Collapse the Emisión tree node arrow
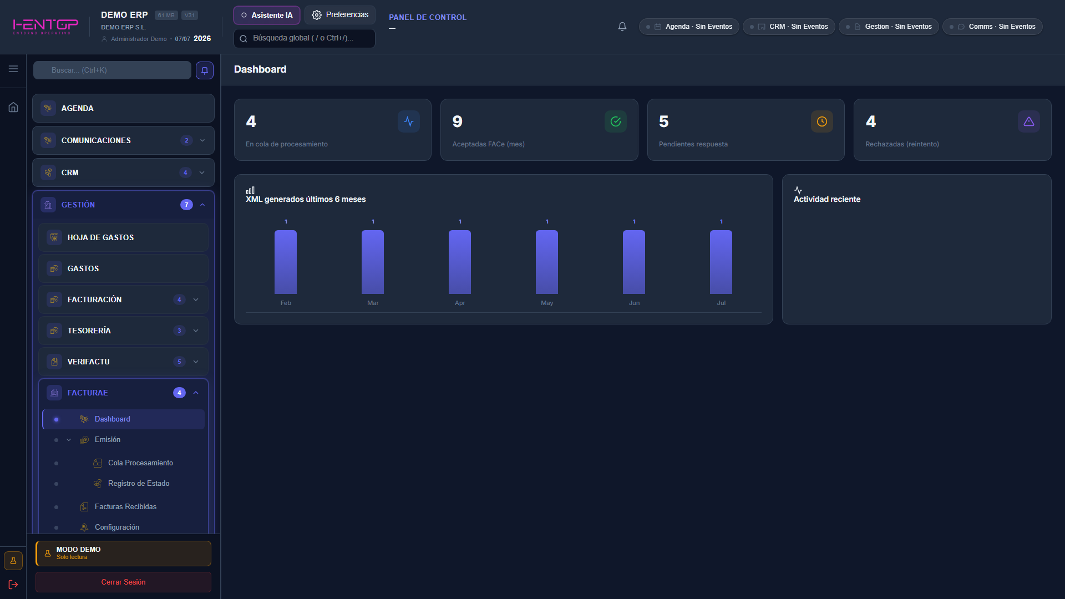Image resolution: width=1065 pixels, height=599 pixels. tap(69, 440)
